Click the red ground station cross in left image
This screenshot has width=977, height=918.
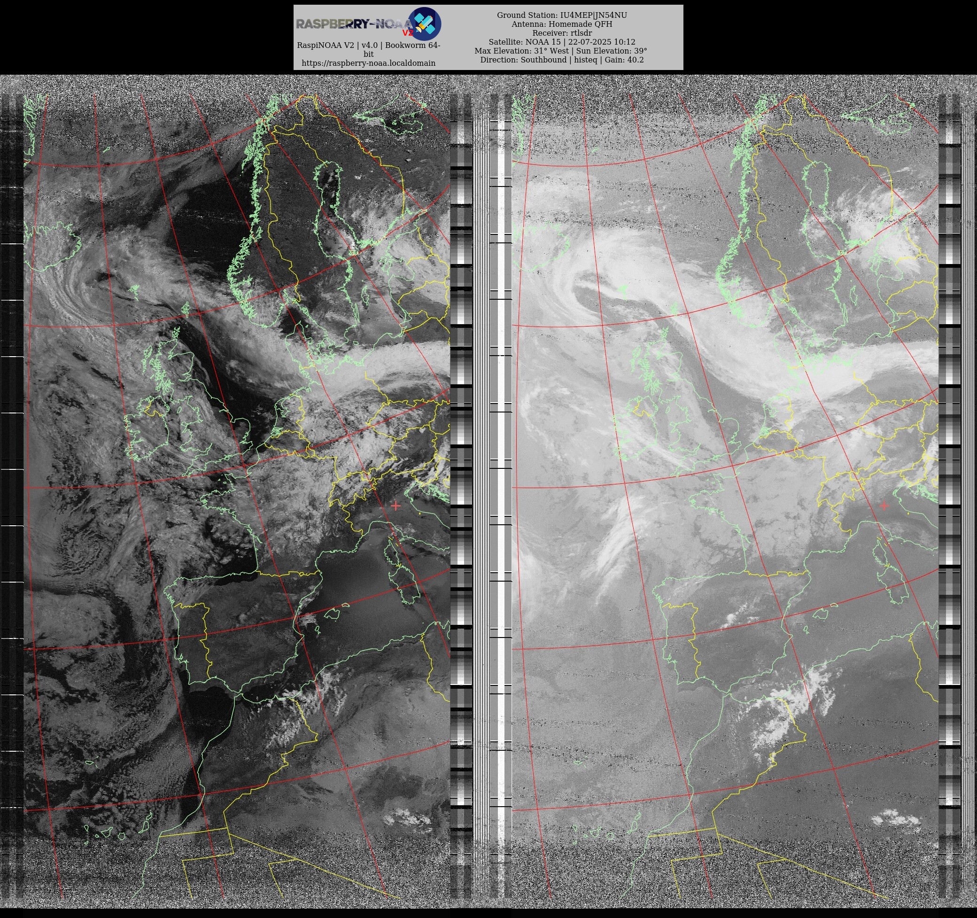coord(395,505)
